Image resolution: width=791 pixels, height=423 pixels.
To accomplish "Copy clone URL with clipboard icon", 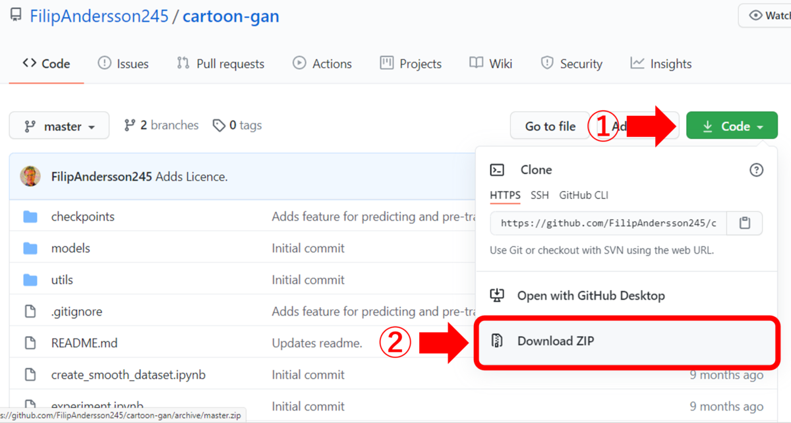I will coord(745,223).
